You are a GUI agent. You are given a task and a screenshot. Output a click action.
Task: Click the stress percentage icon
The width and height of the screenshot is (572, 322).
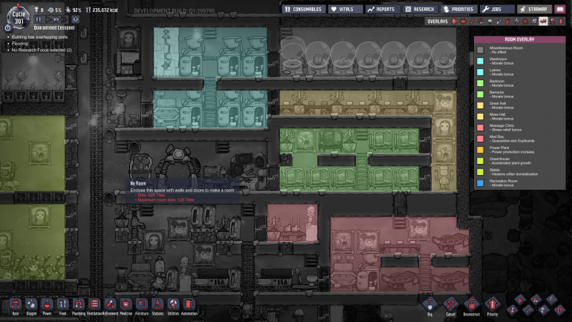pos(51,10)
